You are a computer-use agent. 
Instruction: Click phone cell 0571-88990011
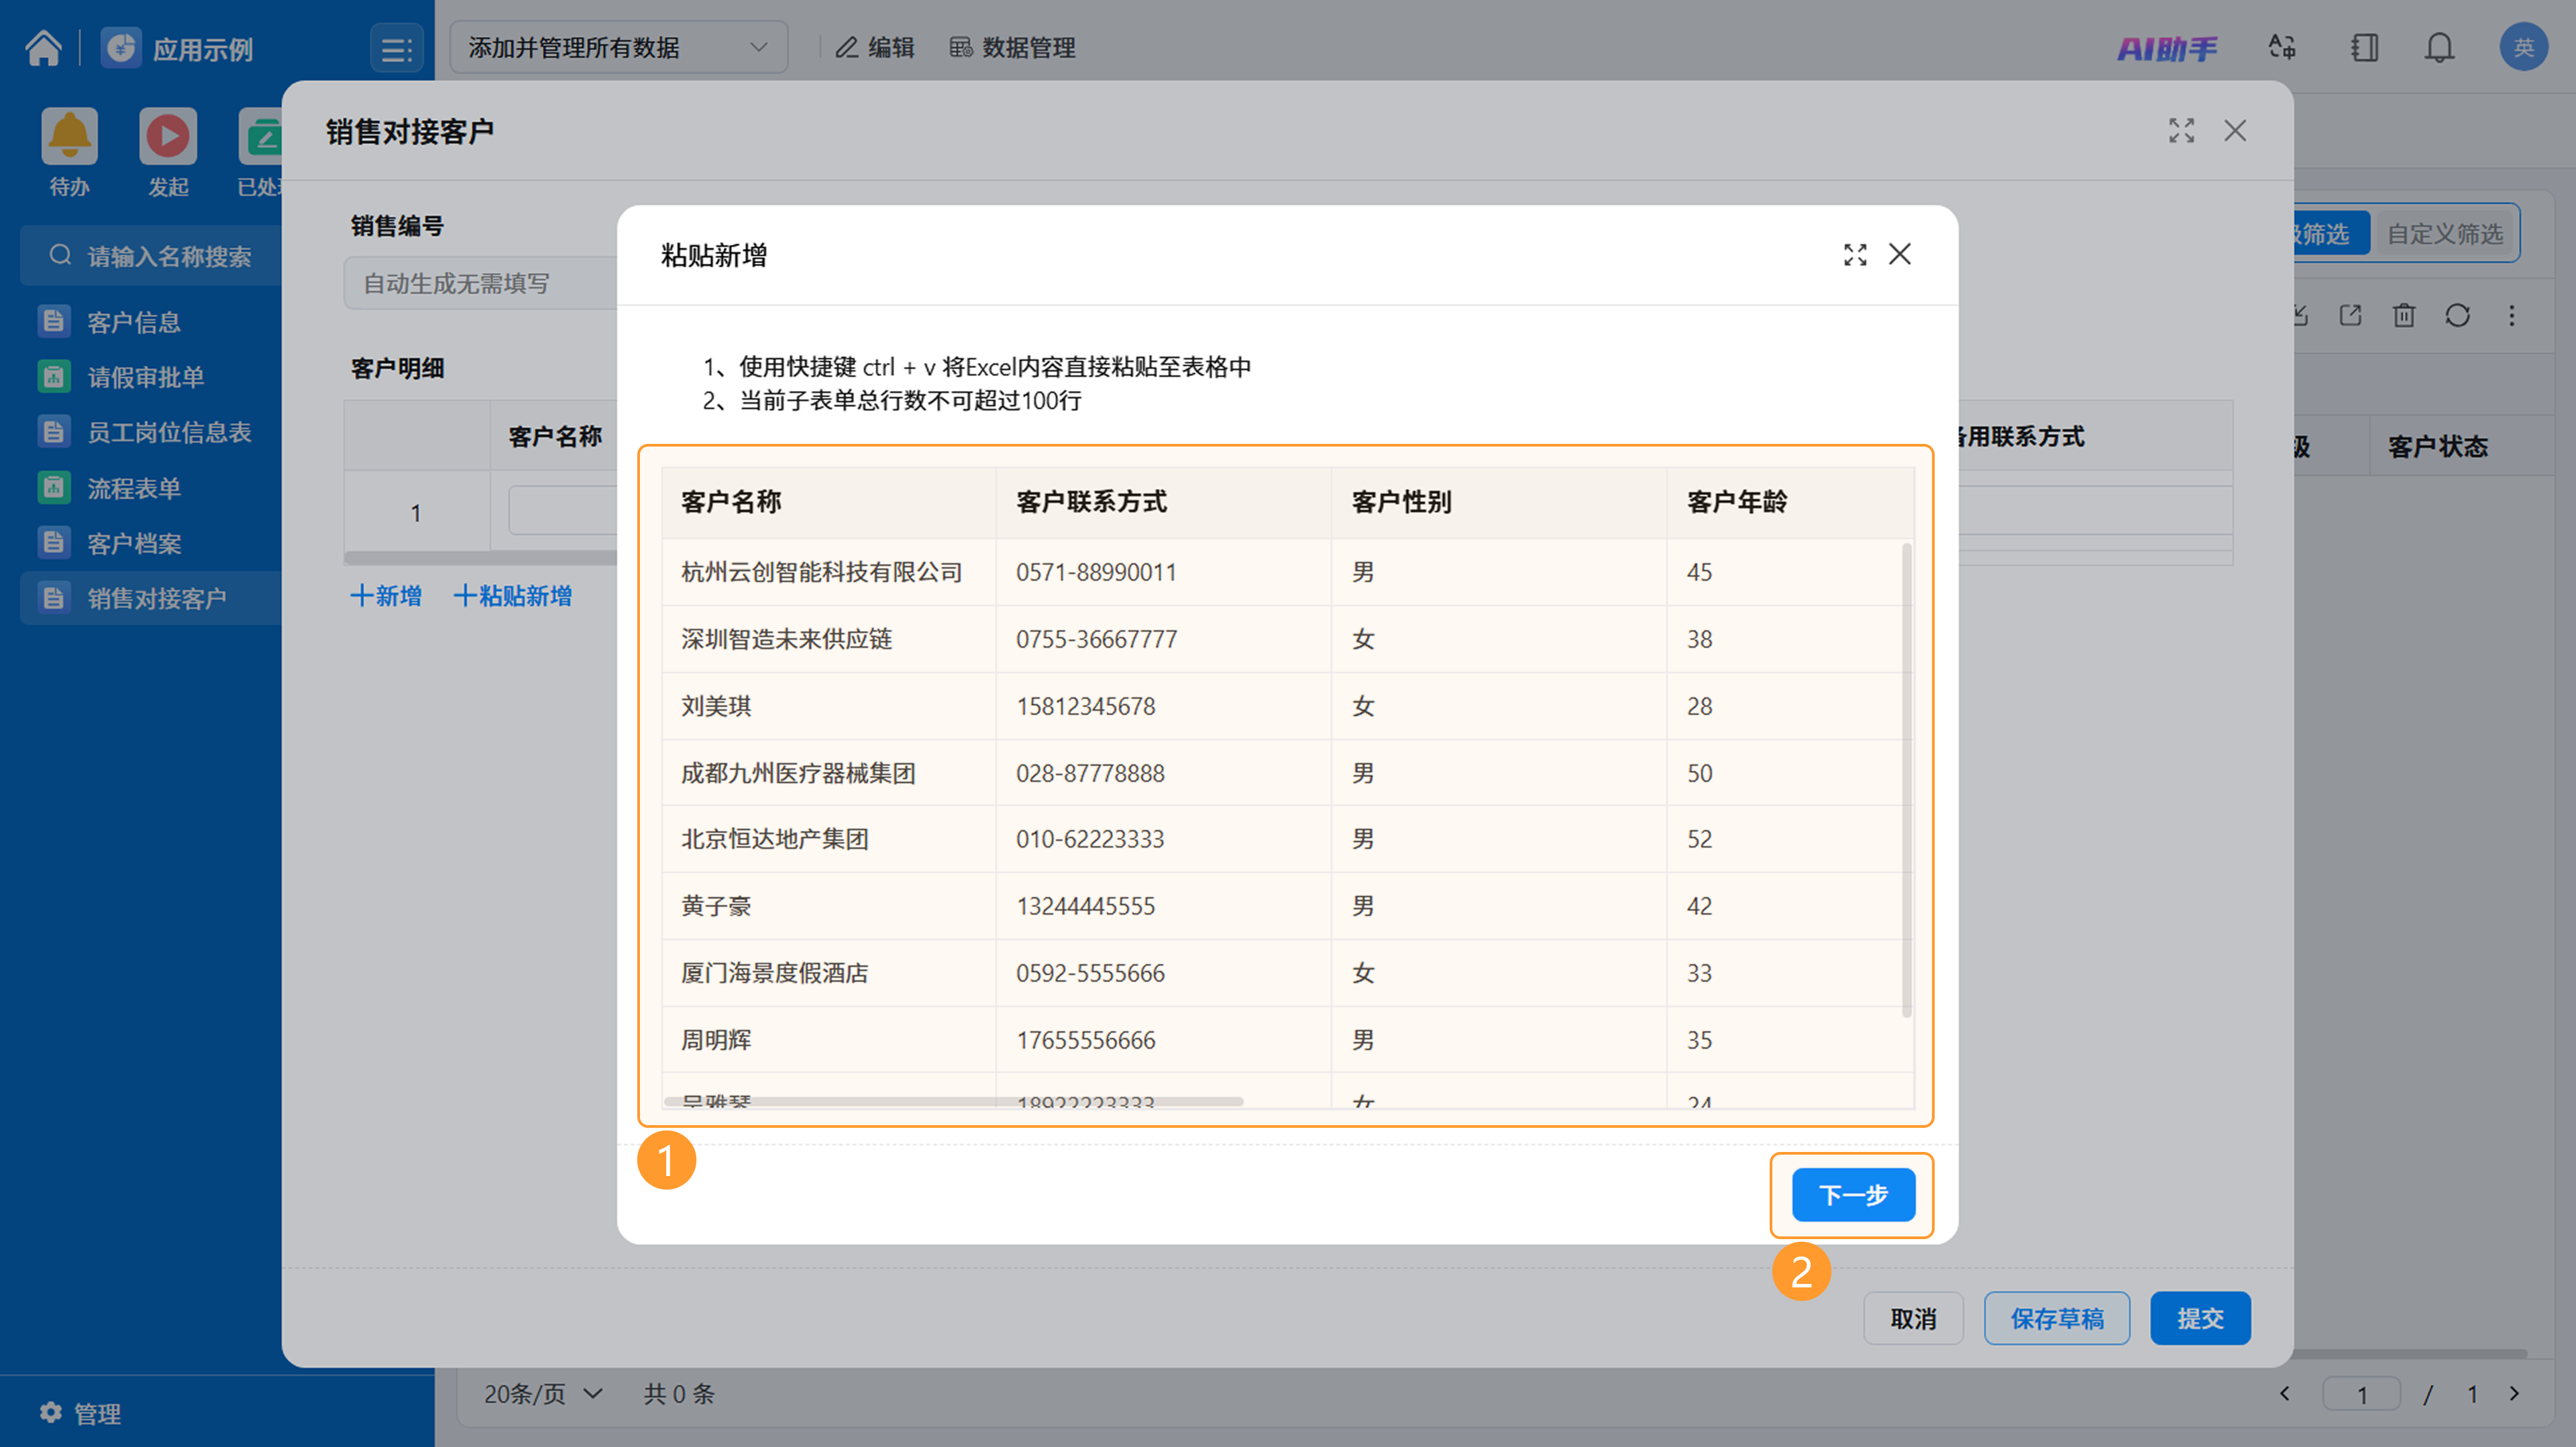tap(1163, 571)
